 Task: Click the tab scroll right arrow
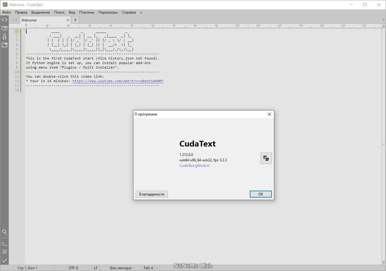17,20
